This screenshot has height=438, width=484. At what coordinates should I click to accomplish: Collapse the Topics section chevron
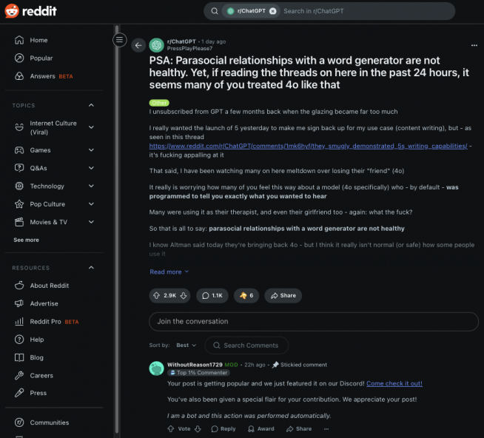pyautogui.click(x=91, y=105)
